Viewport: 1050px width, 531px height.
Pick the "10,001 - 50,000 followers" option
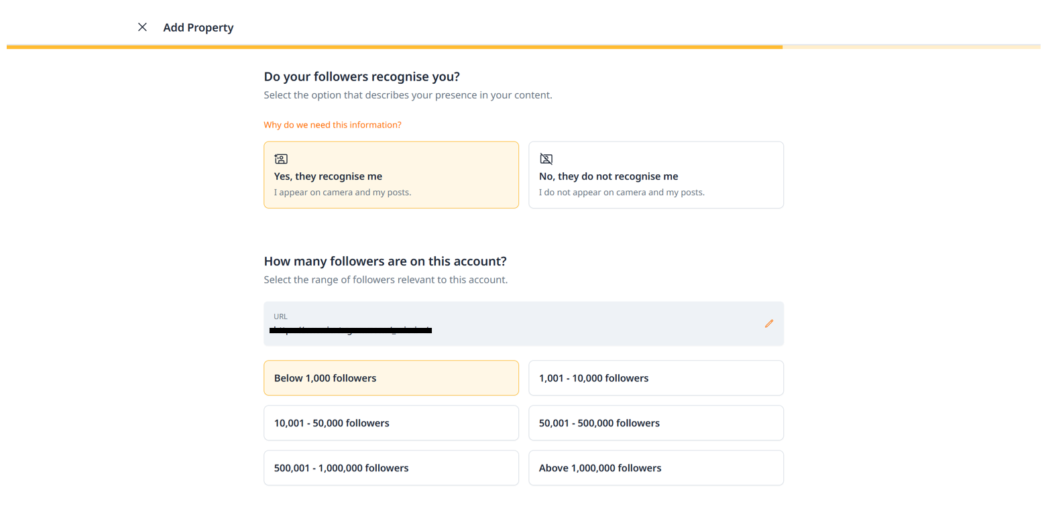(391, 423)
